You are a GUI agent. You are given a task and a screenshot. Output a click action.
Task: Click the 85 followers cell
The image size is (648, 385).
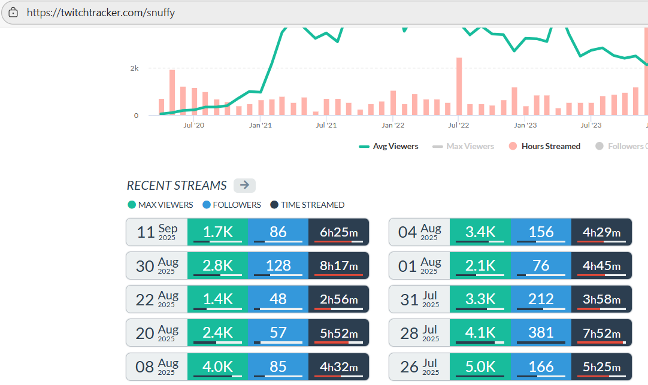click(278, 366)
